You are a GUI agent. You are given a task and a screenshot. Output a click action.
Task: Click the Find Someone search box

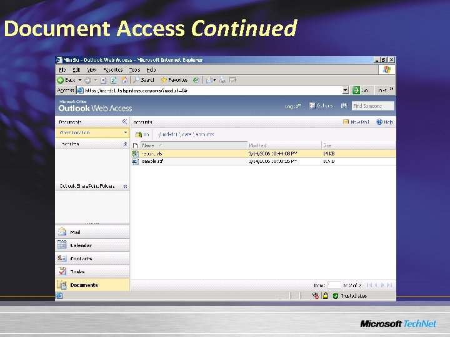coord(372,105)
